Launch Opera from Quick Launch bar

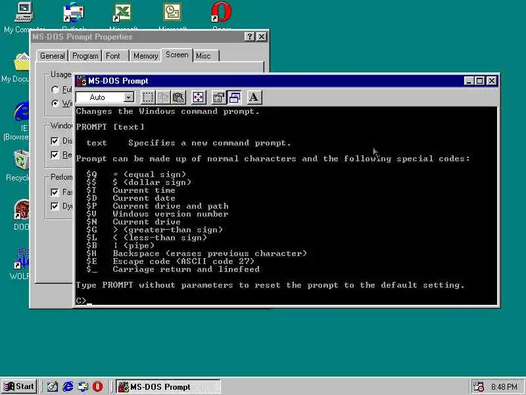pyautogui.click(x=97, y=386)
